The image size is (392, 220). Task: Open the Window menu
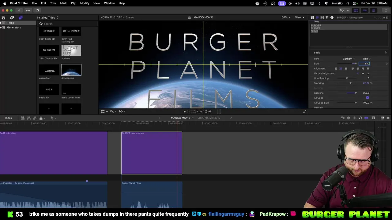[109, 3]
